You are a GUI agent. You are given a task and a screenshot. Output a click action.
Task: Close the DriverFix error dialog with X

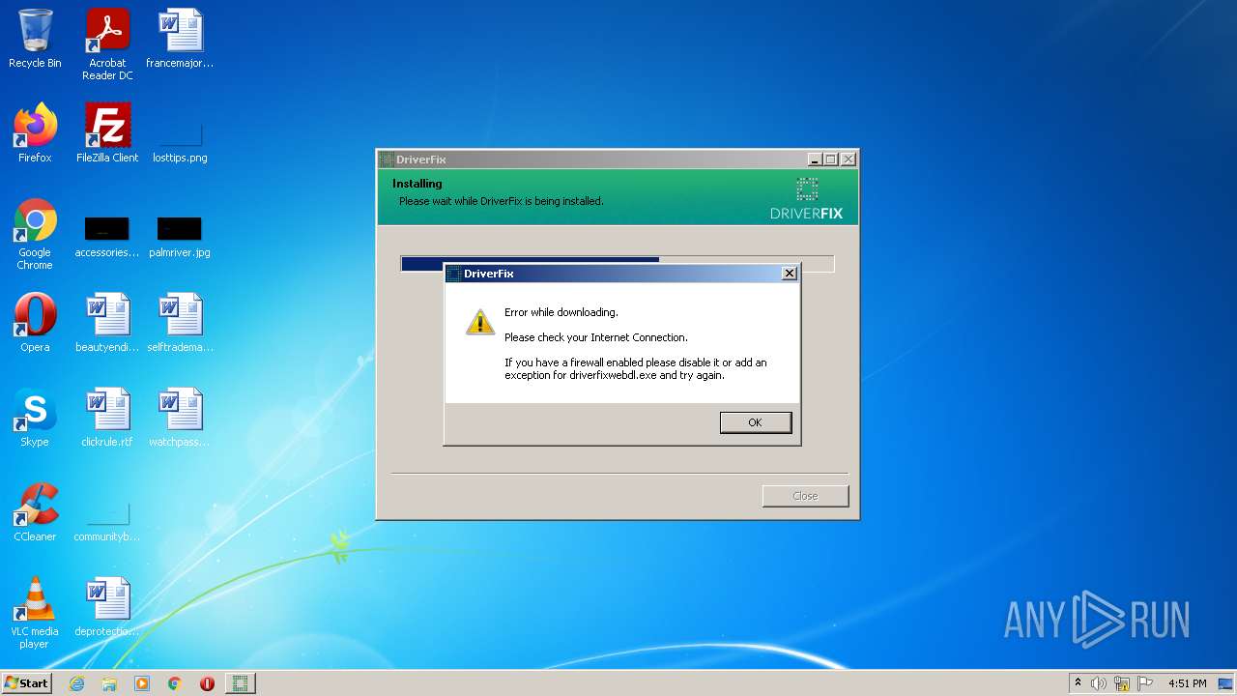(789, 274)
